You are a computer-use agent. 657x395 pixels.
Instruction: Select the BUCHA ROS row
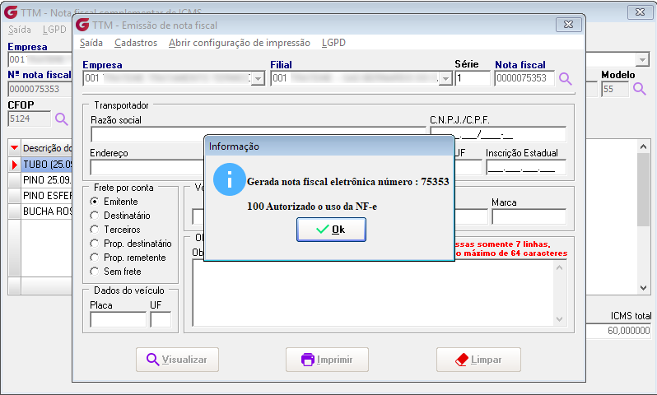47,211
